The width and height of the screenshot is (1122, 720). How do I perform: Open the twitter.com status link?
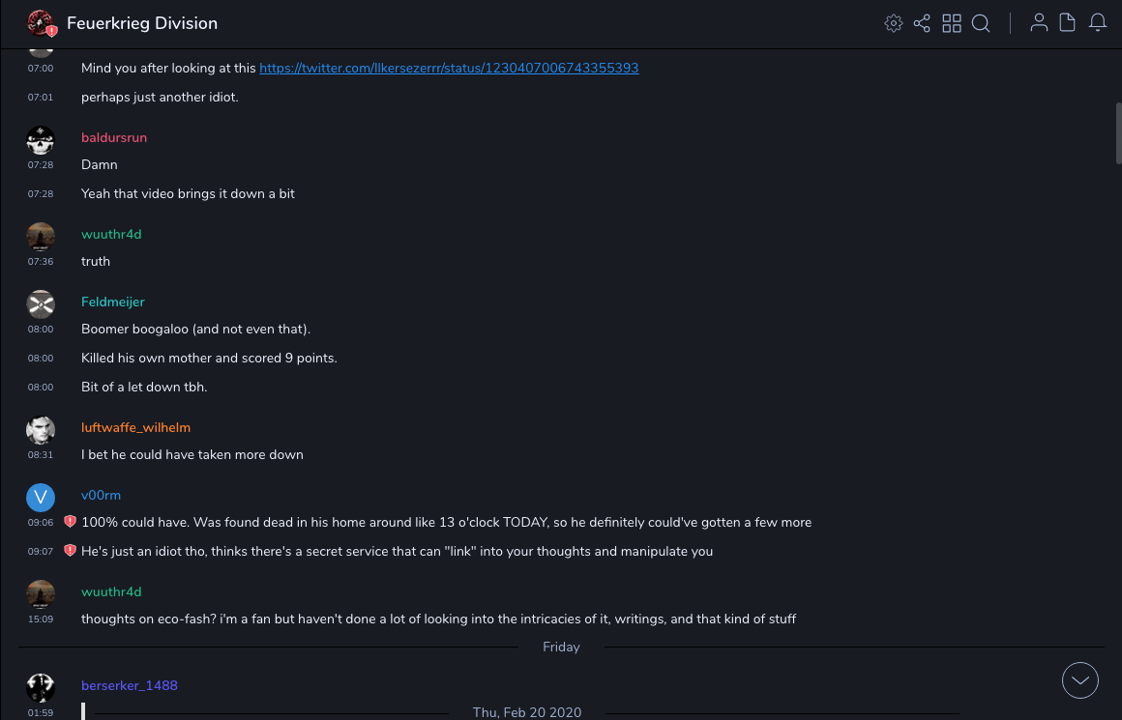coord(449,68)
